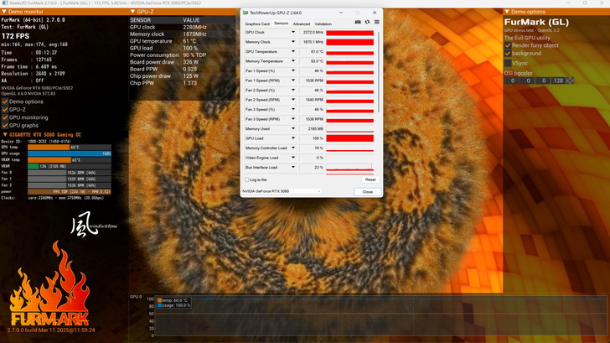Open the Fan 3 Speed (%) dropdown
Screen dimensions: 610x343
[x=293, y=109]
